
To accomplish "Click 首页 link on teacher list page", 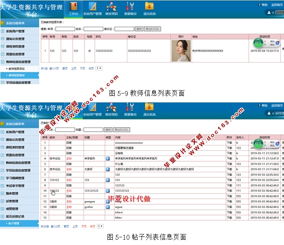I will click(x=65, y=68).
